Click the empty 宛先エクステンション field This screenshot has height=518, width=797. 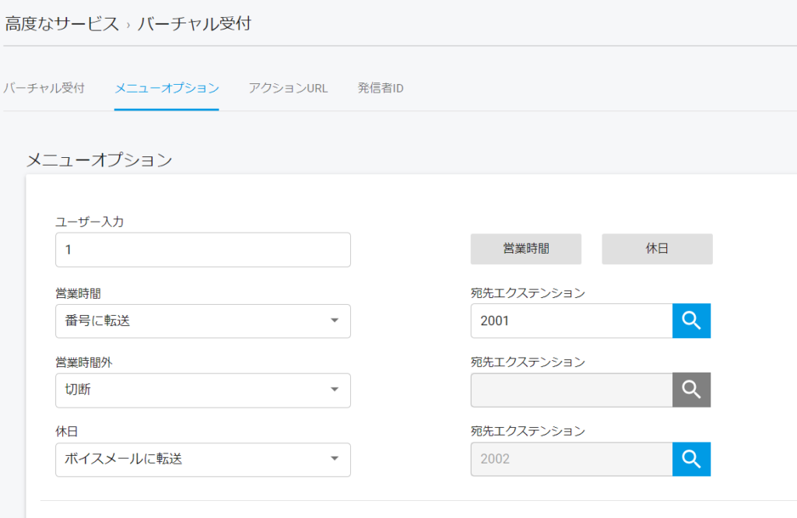click(x=571, y=390)
